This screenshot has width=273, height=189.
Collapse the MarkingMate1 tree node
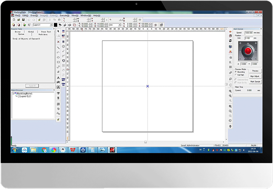[13, 93]
